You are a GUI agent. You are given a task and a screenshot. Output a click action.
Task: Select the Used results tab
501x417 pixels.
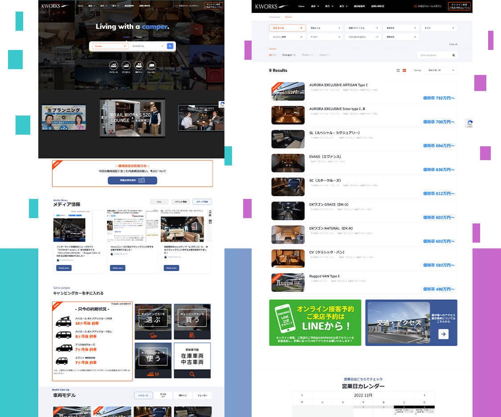click(324, 55)
